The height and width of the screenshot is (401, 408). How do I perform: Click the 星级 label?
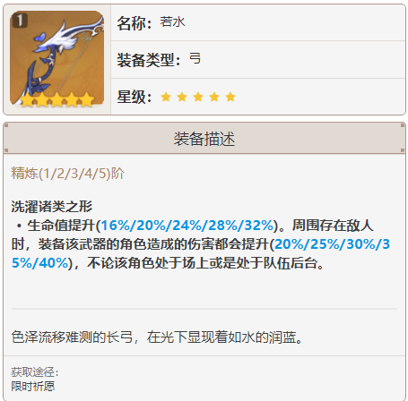135,97
